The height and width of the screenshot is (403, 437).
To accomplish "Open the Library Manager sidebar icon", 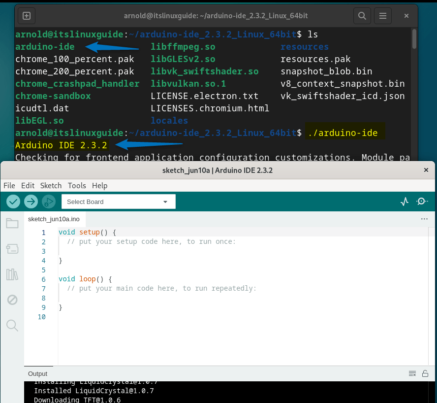I will (x=12, y=274).
